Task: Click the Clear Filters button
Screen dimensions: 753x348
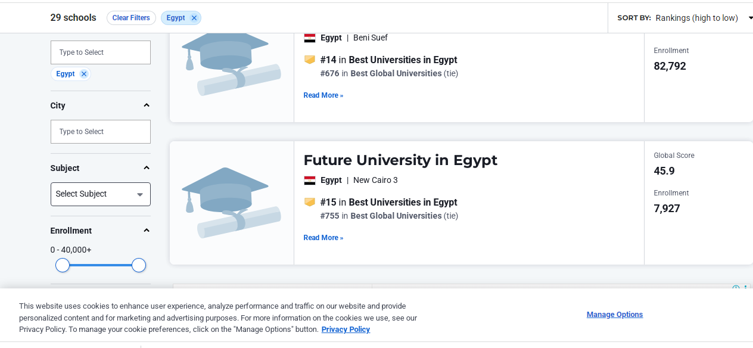Action: [131, 18]
